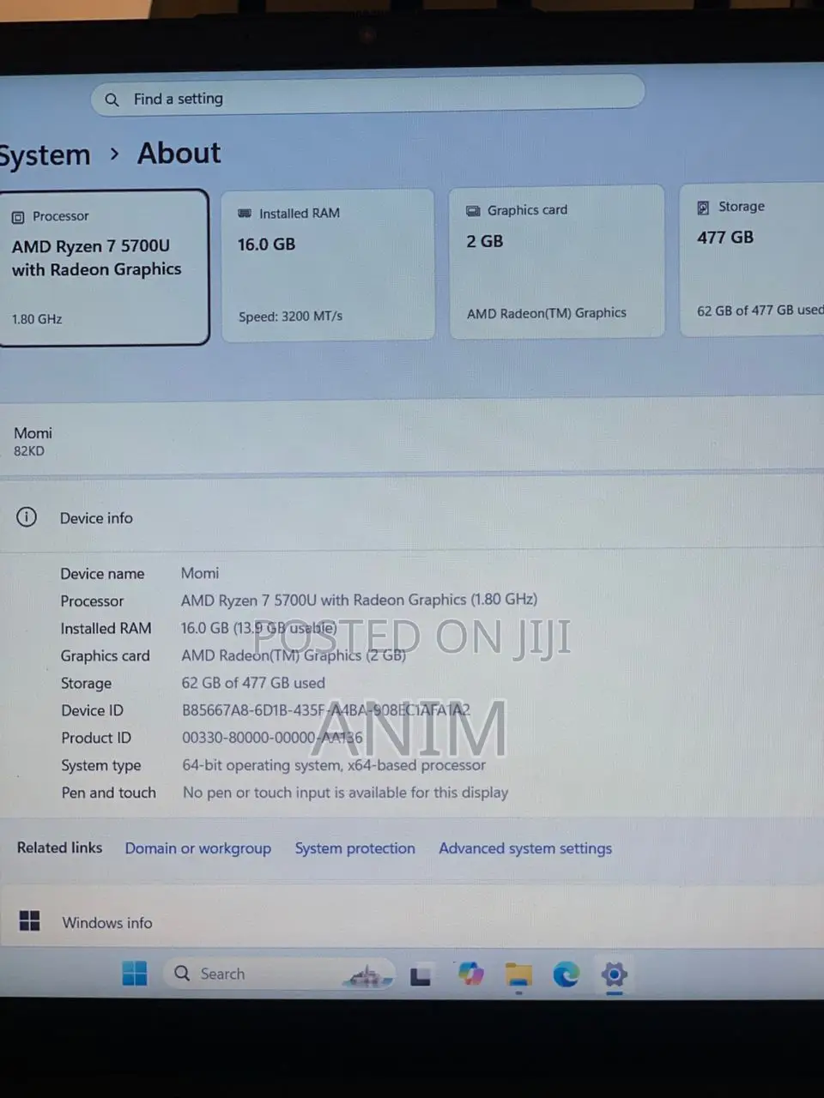Launch Microsoft Edge from the taskbar
The image size is (824, 1098).
click(566, 974)
